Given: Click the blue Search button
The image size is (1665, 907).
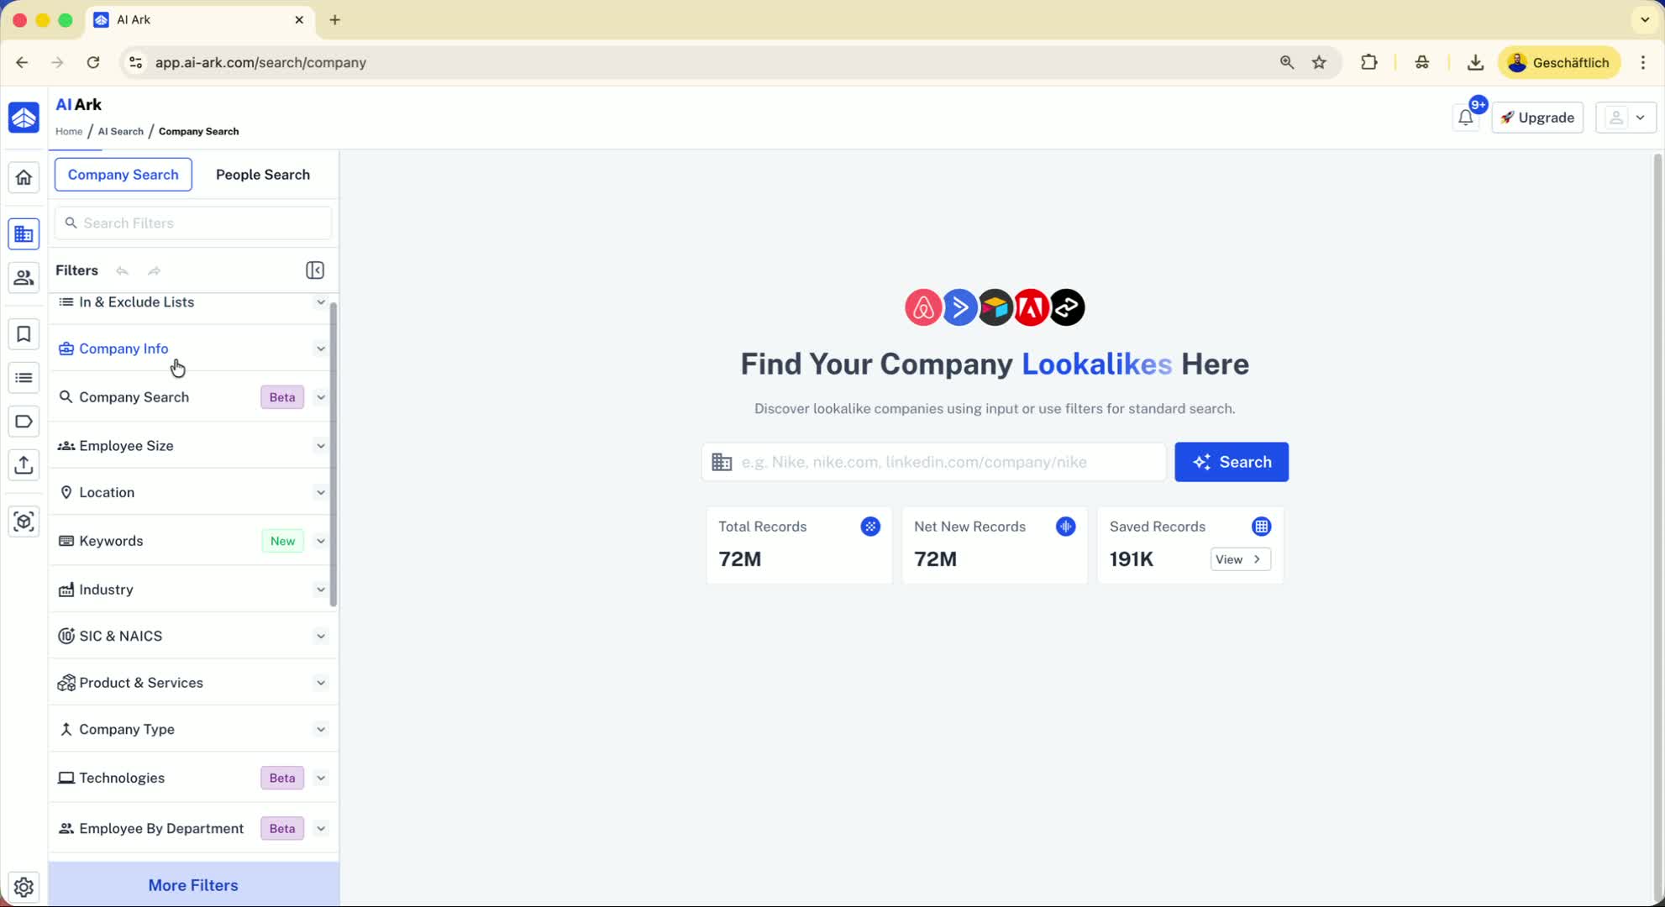Looking at the screenshot, I should point(1231,462).
